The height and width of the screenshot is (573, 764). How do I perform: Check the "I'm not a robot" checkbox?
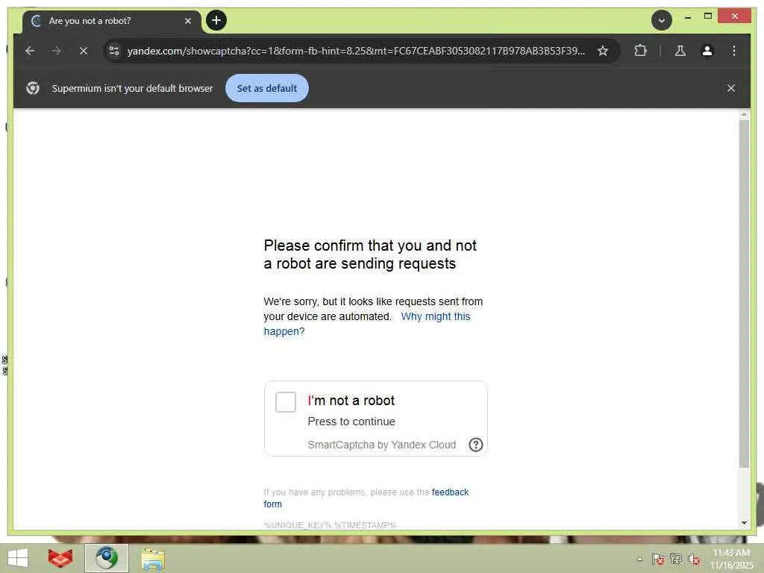pos(286,402)
